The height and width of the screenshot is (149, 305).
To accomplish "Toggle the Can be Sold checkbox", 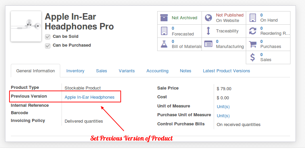I will point(48,37).
